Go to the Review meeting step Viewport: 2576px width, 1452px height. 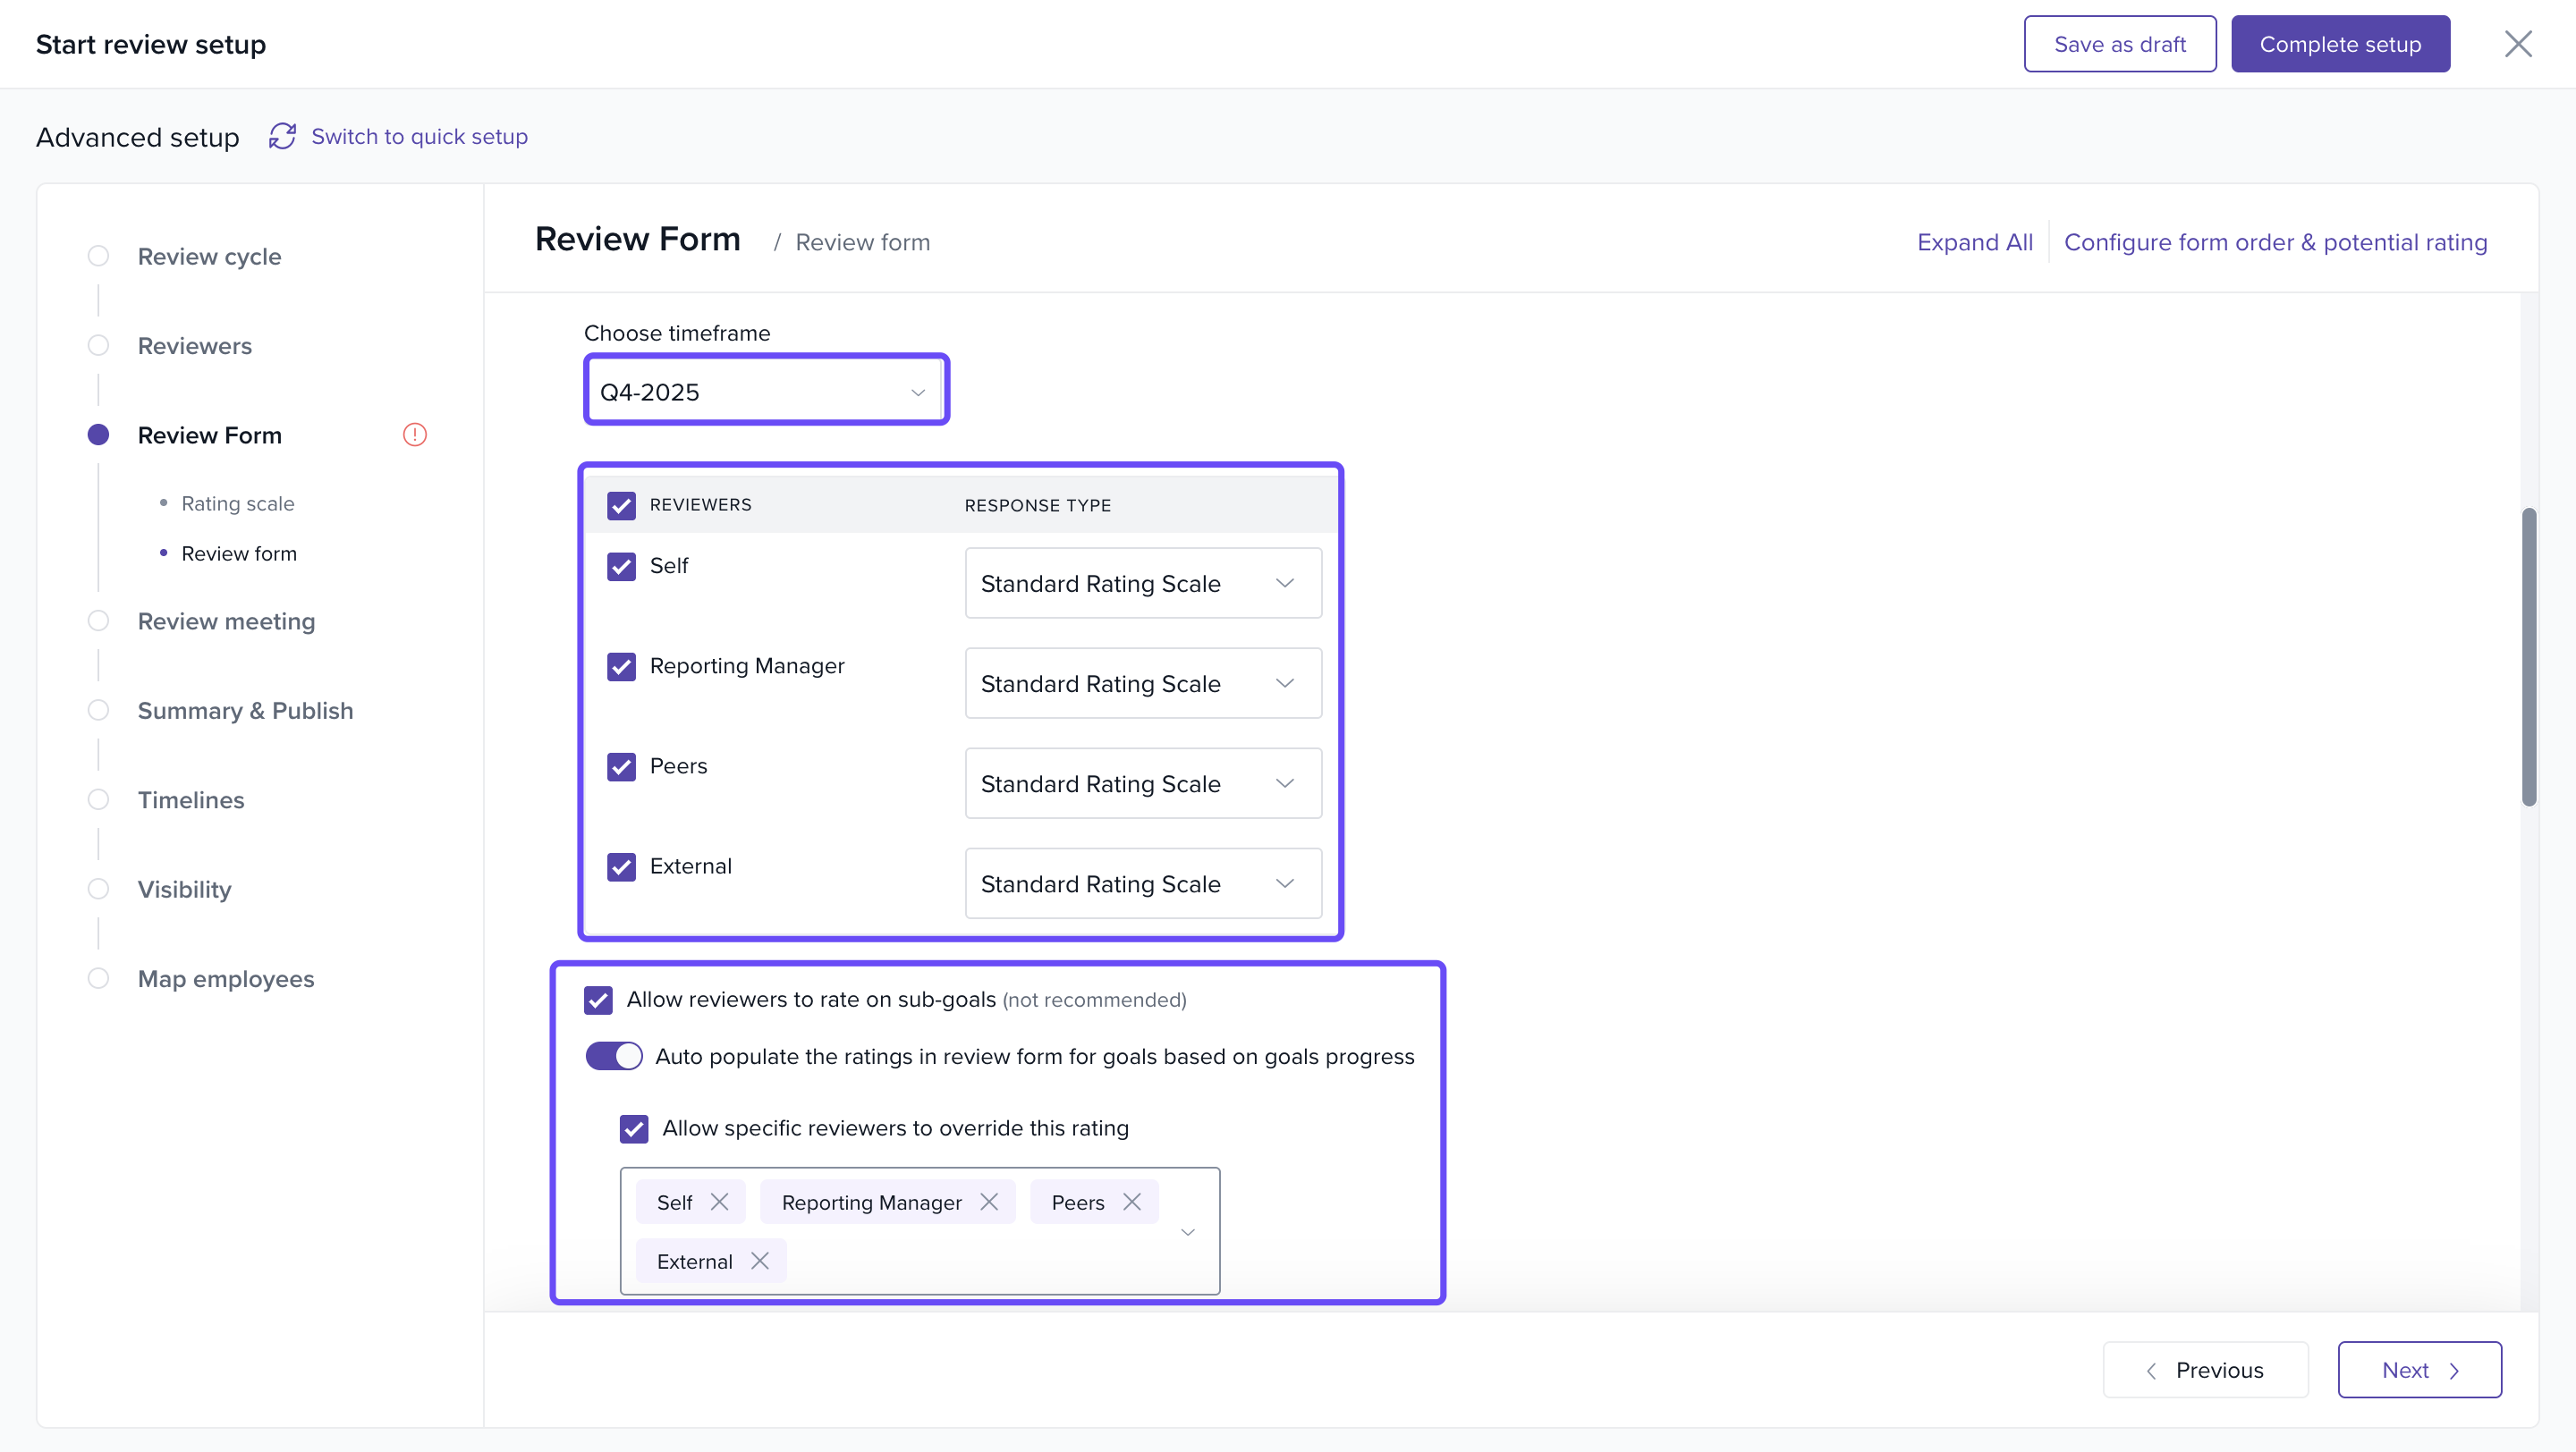(x=226, y=621)
